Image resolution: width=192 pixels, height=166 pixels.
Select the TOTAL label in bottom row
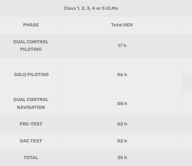31,158
